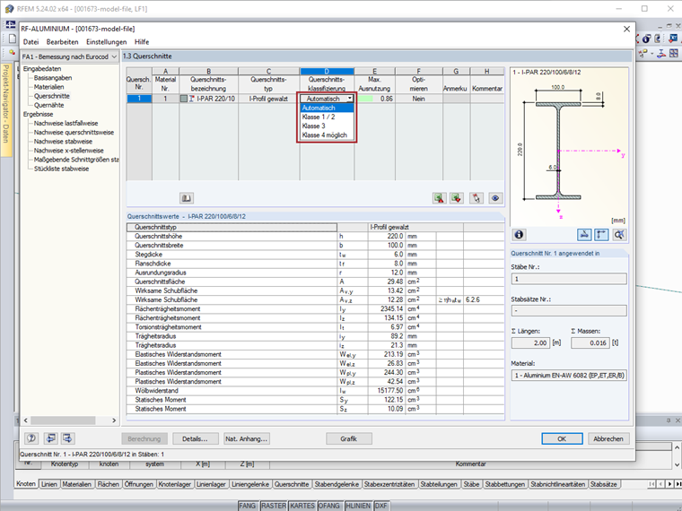Open the cross-section library book icon
The width and height of the screenshot is (682, 511).
pyautogui.click(x=187, y=198)
